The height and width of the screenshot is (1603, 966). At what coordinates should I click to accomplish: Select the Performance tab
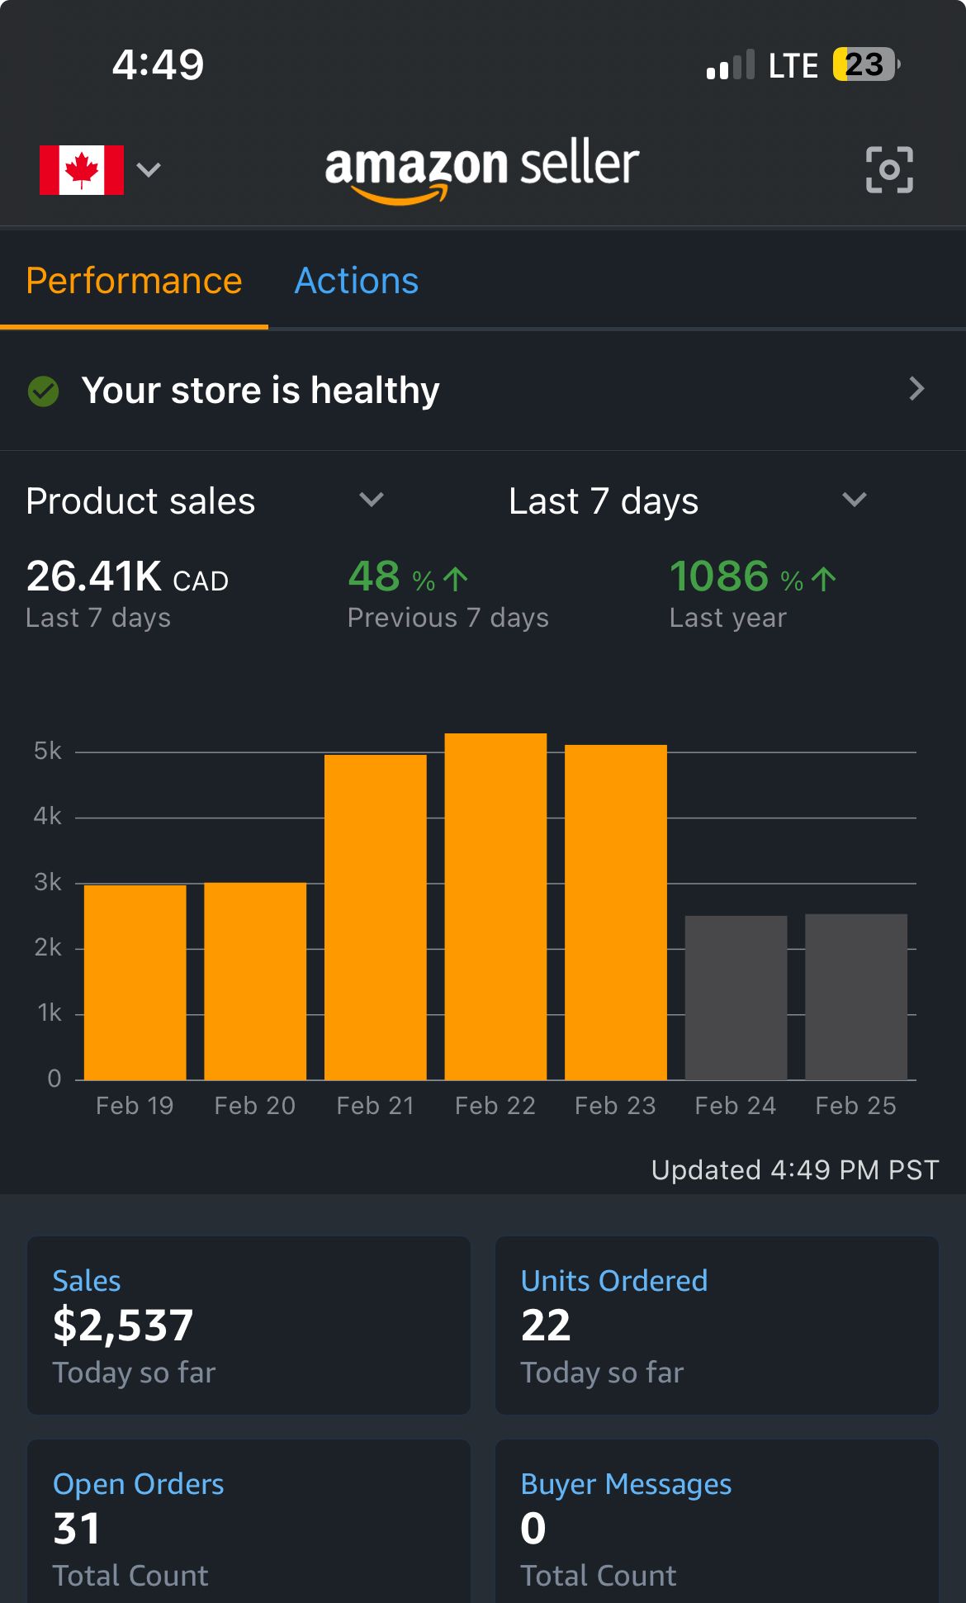134,281
